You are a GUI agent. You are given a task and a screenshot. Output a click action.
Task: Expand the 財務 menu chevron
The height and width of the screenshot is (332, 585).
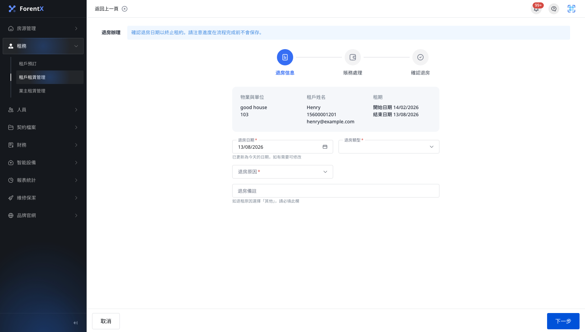(x=76, y=145)
